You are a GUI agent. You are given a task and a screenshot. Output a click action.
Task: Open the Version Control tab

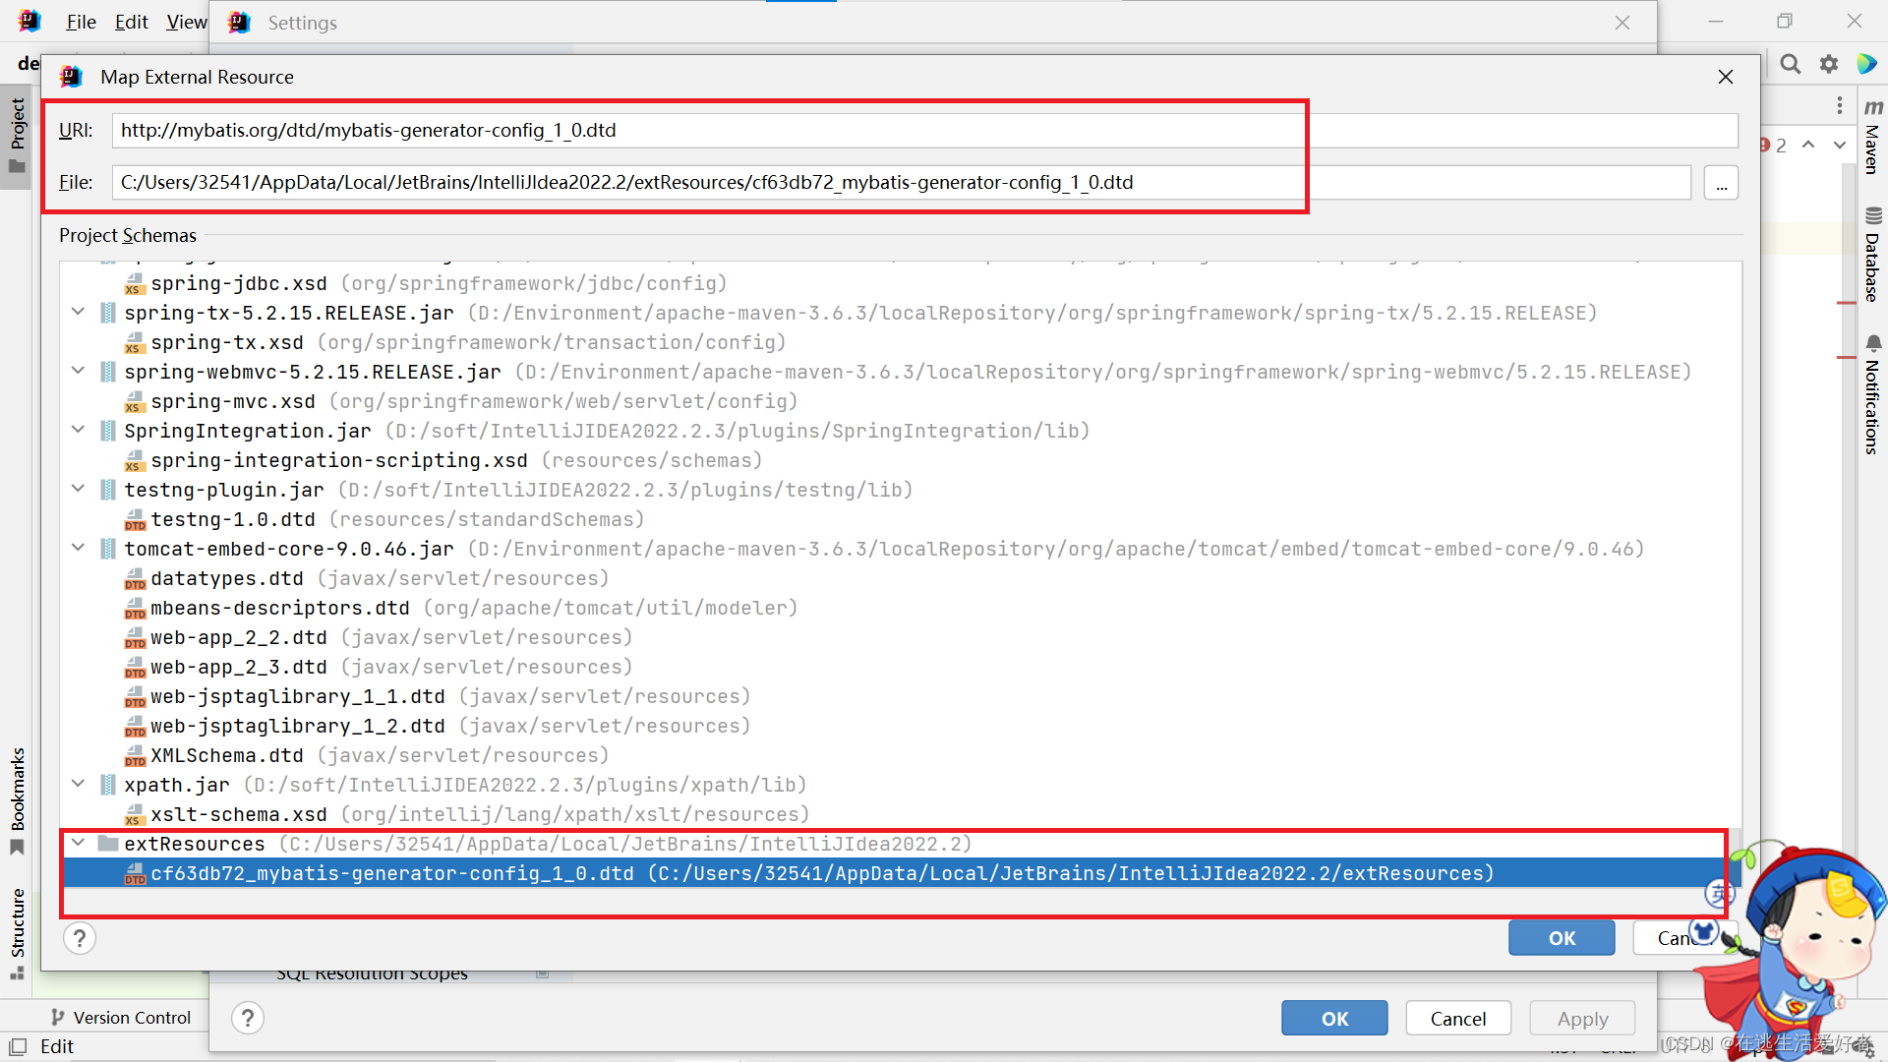[121, 1018]
